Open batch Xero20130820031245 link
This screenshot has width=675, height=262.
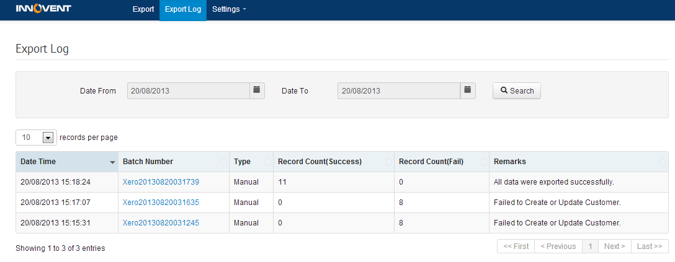point(161,223)
